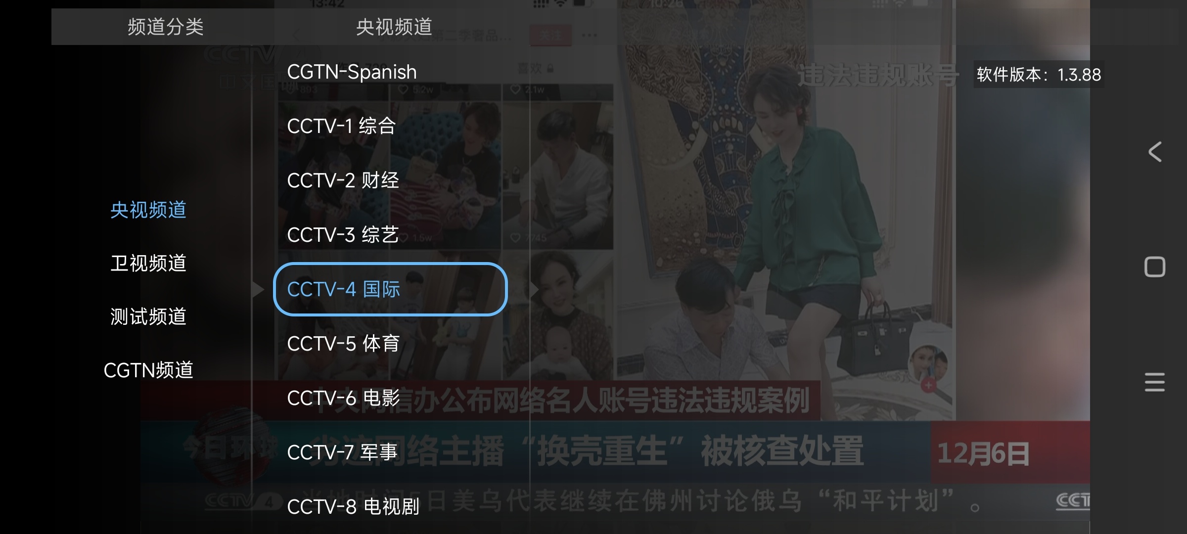
Task: Select the highlighted CCTV-4 国际 channel
Action: 390,289
